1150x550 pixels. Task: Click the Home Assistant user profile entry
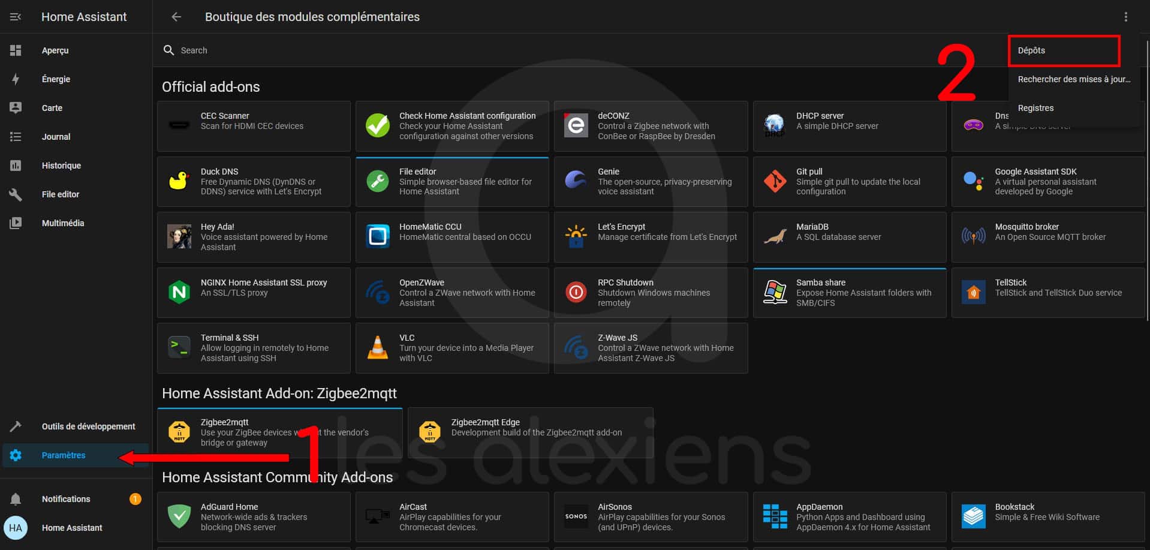pos(76,528)
